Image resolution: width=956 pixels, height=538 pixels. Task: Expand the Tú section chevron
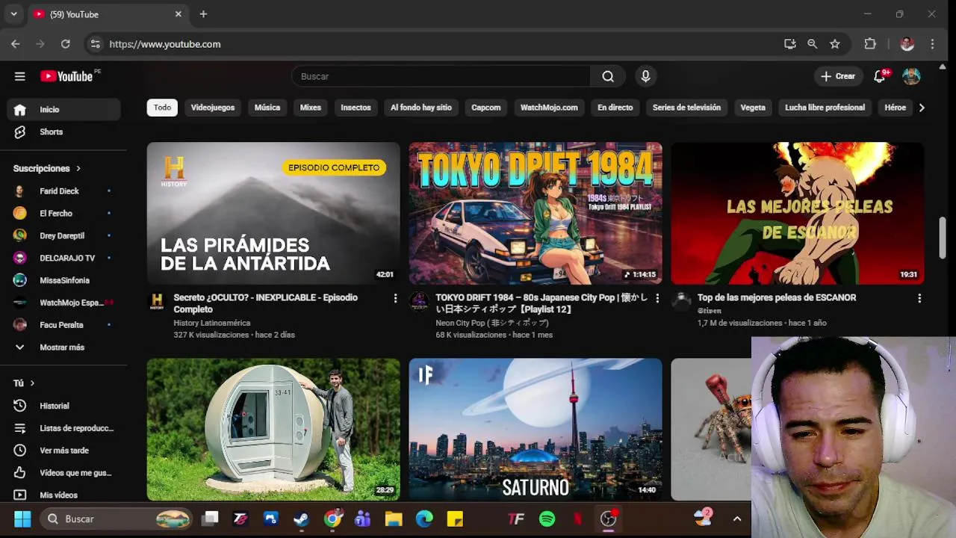click(32, 383)
